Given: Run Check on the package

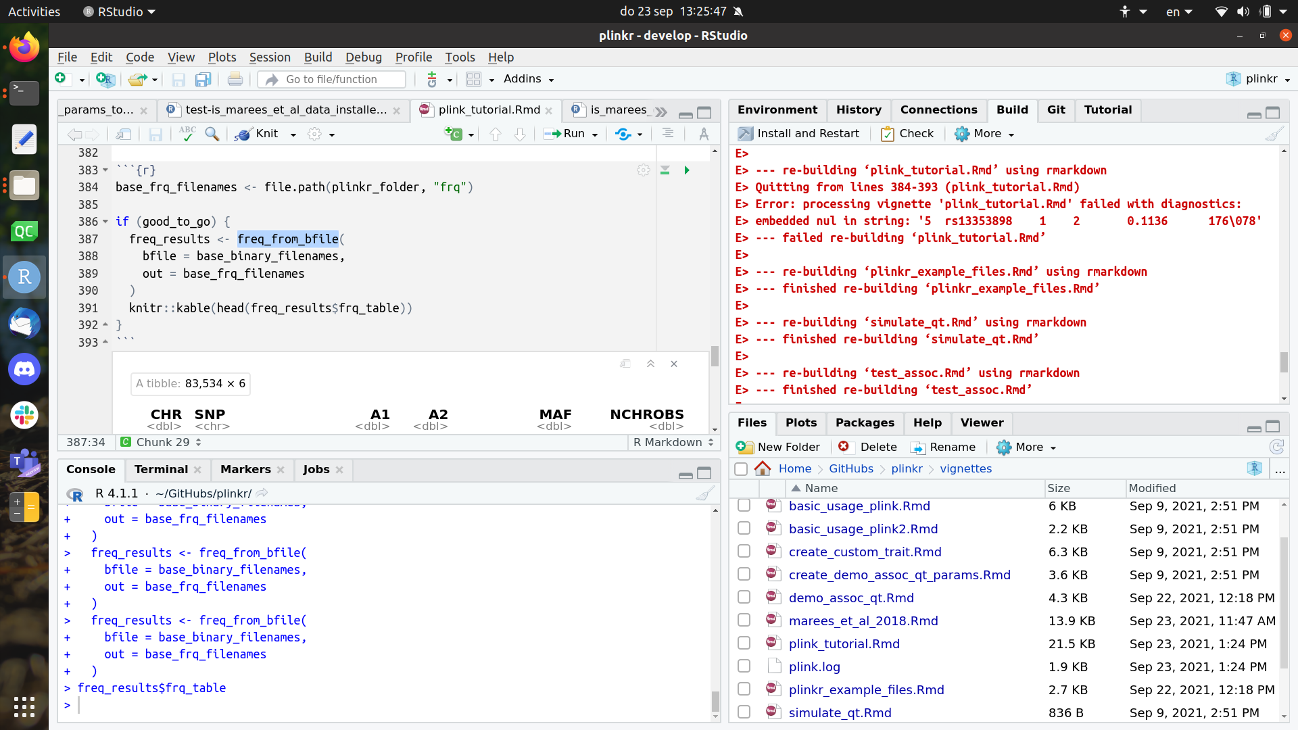Looking at the screenshot, I should pos(907,133).
